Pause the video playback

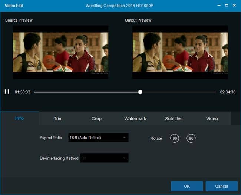tap(7, 92)
